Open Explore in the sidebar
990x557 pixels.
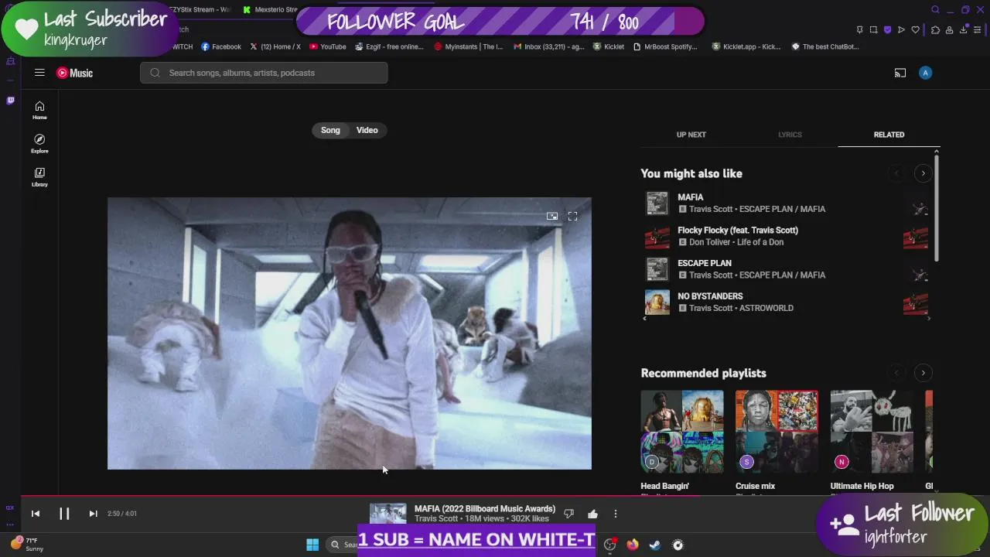click(x=39, y=143)
